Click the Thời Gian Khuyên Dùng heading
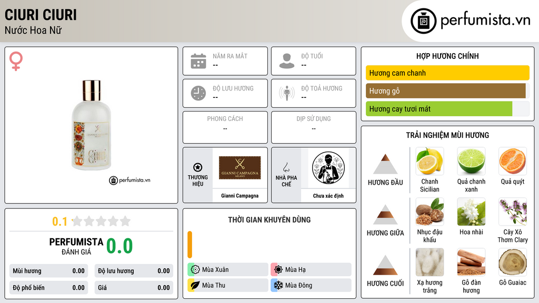The image size is (539, 303). [x=269, y=220]
